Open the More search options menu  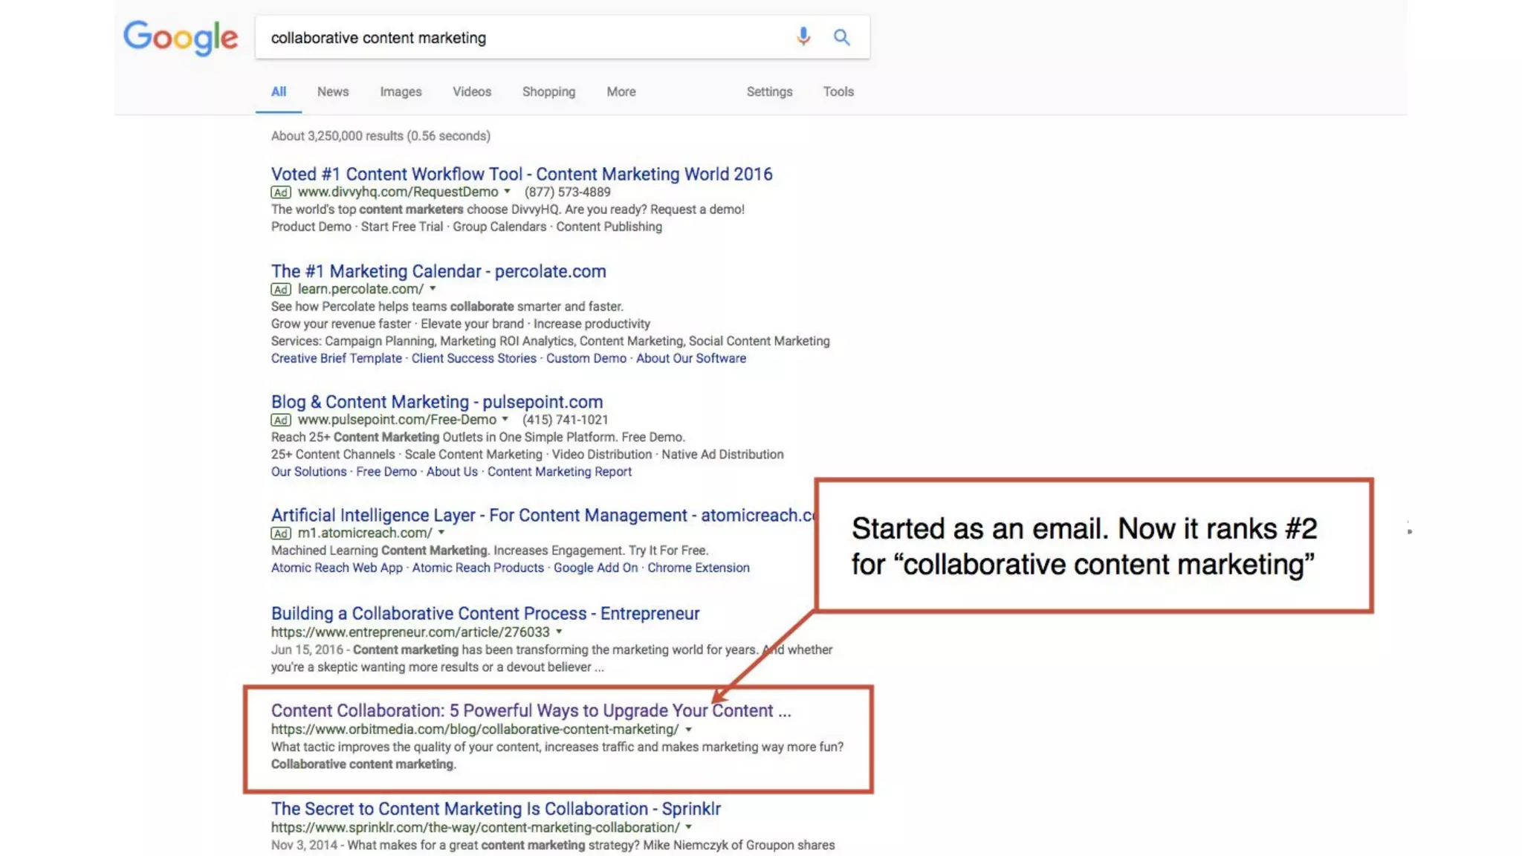tap(621, 91)
